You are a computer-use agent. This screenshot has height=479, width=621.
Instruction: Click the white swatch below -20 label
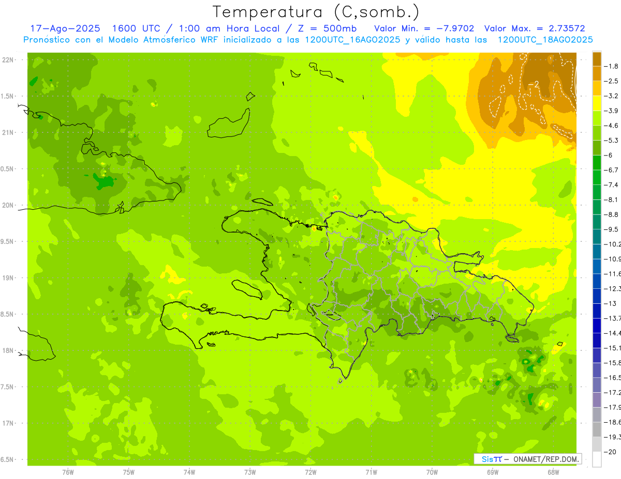tap(597, 459)
